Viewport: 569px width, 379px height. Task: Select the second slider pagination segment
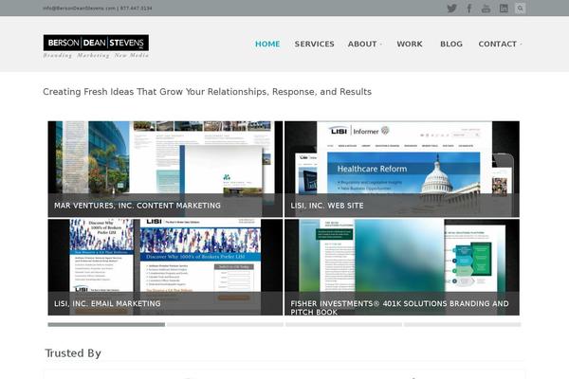click(x=225, y=325)
